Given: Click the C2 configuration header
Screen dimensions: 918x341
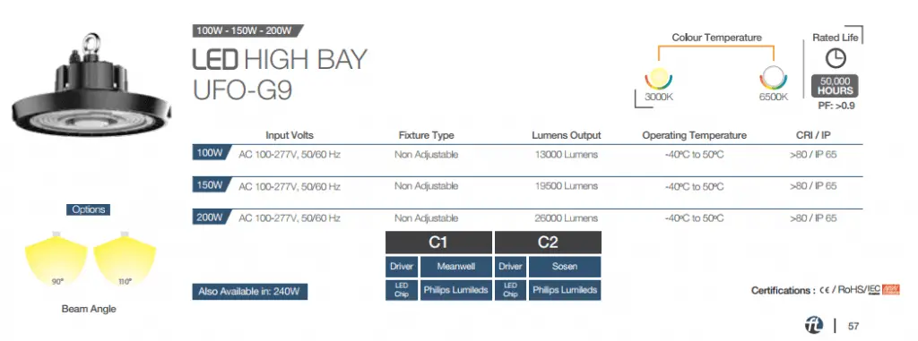Looking at the screenshot, I should [548, 243].
